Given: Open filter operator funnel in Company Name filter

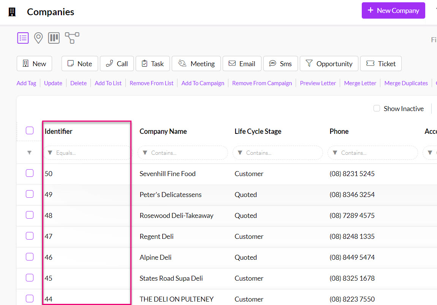Looking at the screenshot, I should [x=145, y=152].
